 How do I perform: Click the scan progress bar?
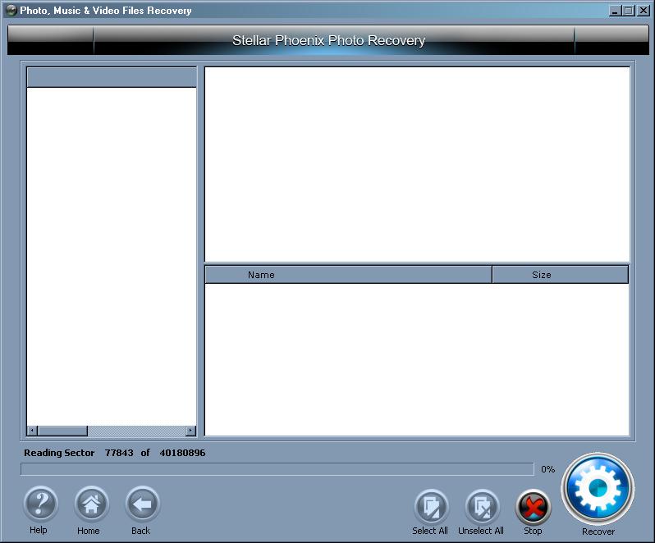tap(277, 469)
